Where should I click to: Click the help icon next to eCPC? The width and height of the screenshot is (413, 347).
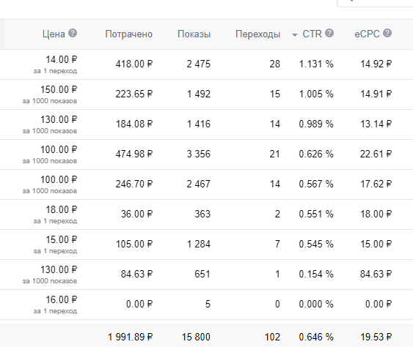(x=387, y=34)
